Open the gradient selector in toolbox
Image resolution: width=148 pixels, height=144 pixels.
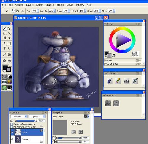[x=9, y=77]
